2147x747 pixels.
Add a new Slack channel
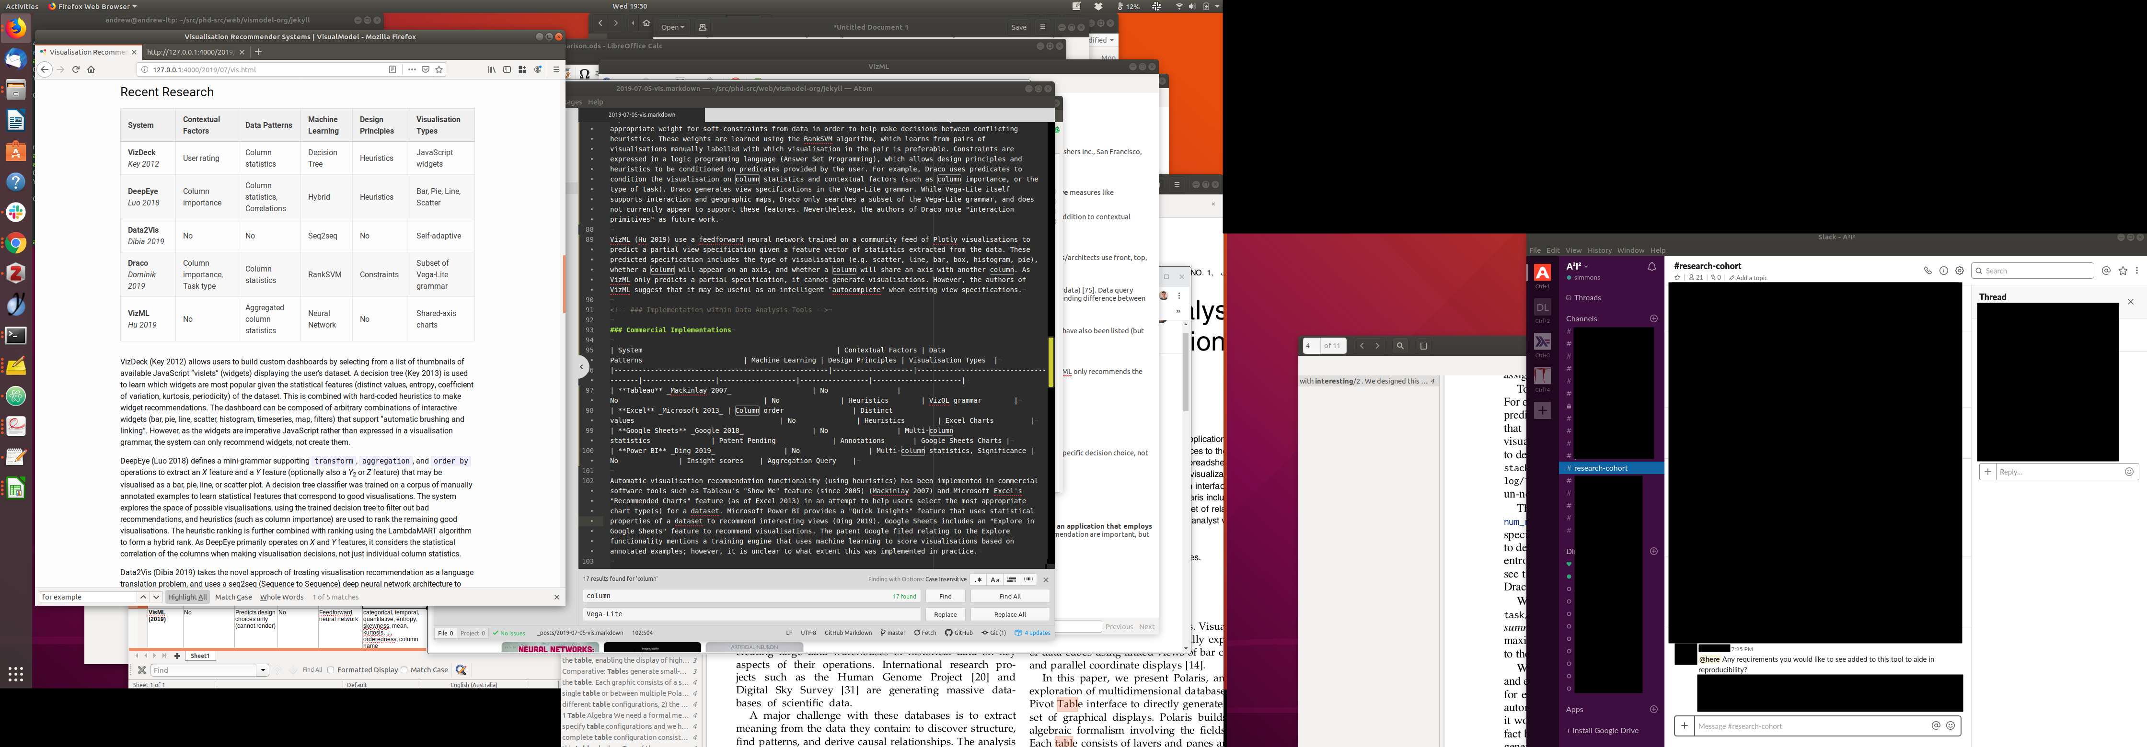(x=1653, y=319)
